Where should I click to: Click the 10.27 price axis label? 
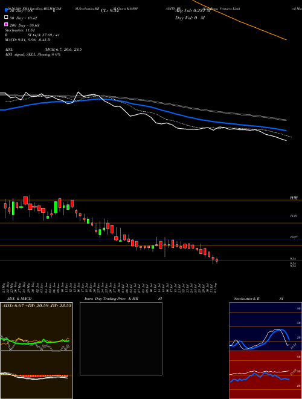coord(294,237)
